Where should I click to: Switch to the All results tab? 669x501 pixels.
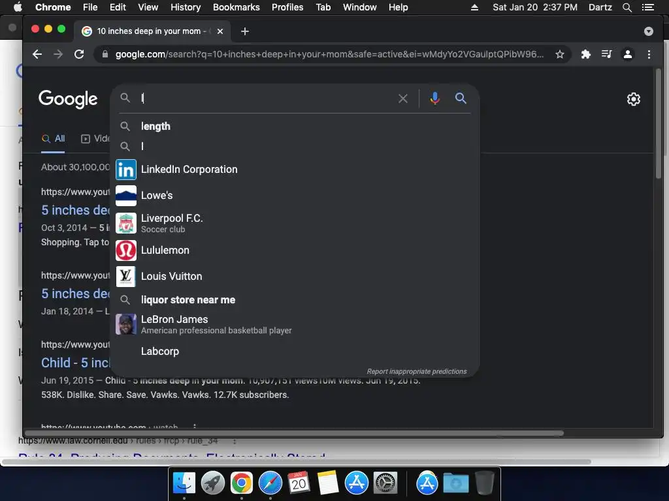click(54, 138)
